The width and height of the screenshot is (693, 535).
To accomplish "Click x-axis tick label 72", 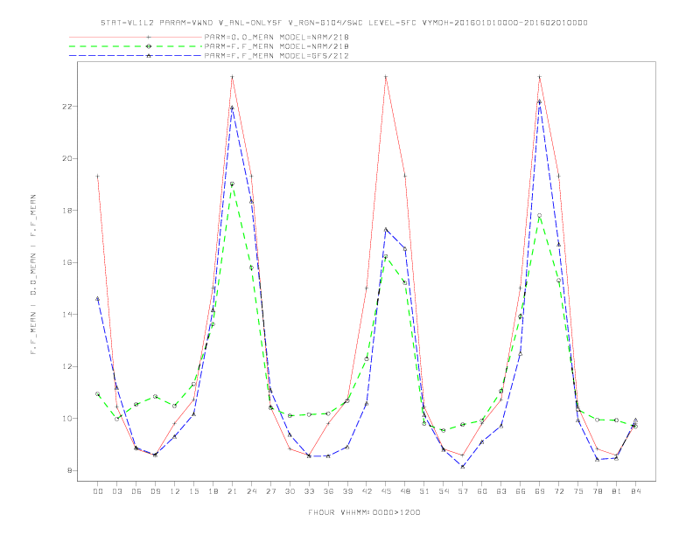I will (x=559, y=491).
